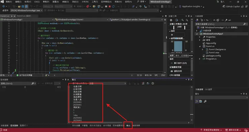Viewport: 249px width, 132px height.
Task: Pin the Diagnostic Tools panel
Action: tap(189, 16)
